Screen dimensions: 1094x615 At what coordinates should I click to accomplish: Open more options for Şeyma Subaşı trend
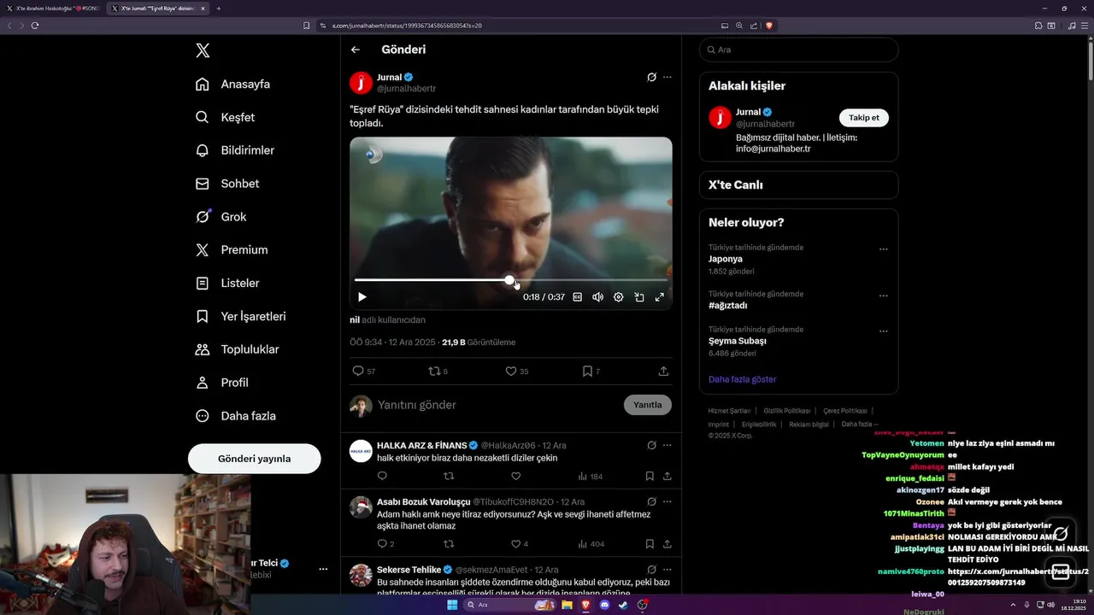[884, 331]
